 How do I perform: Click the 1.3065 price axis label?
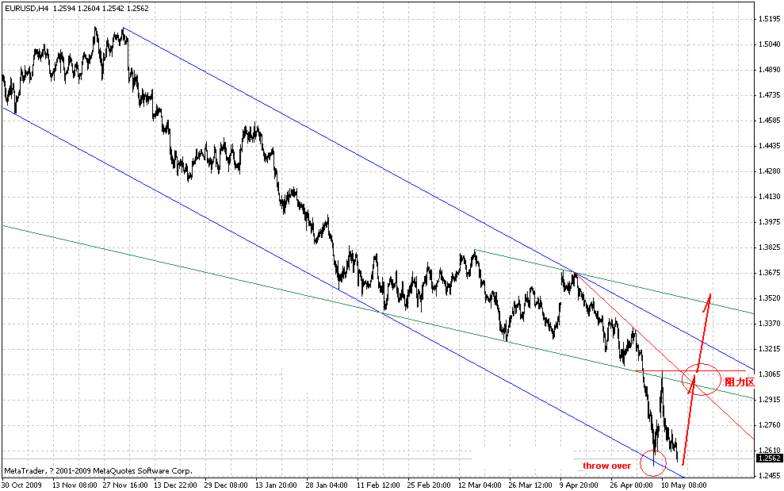770,374
